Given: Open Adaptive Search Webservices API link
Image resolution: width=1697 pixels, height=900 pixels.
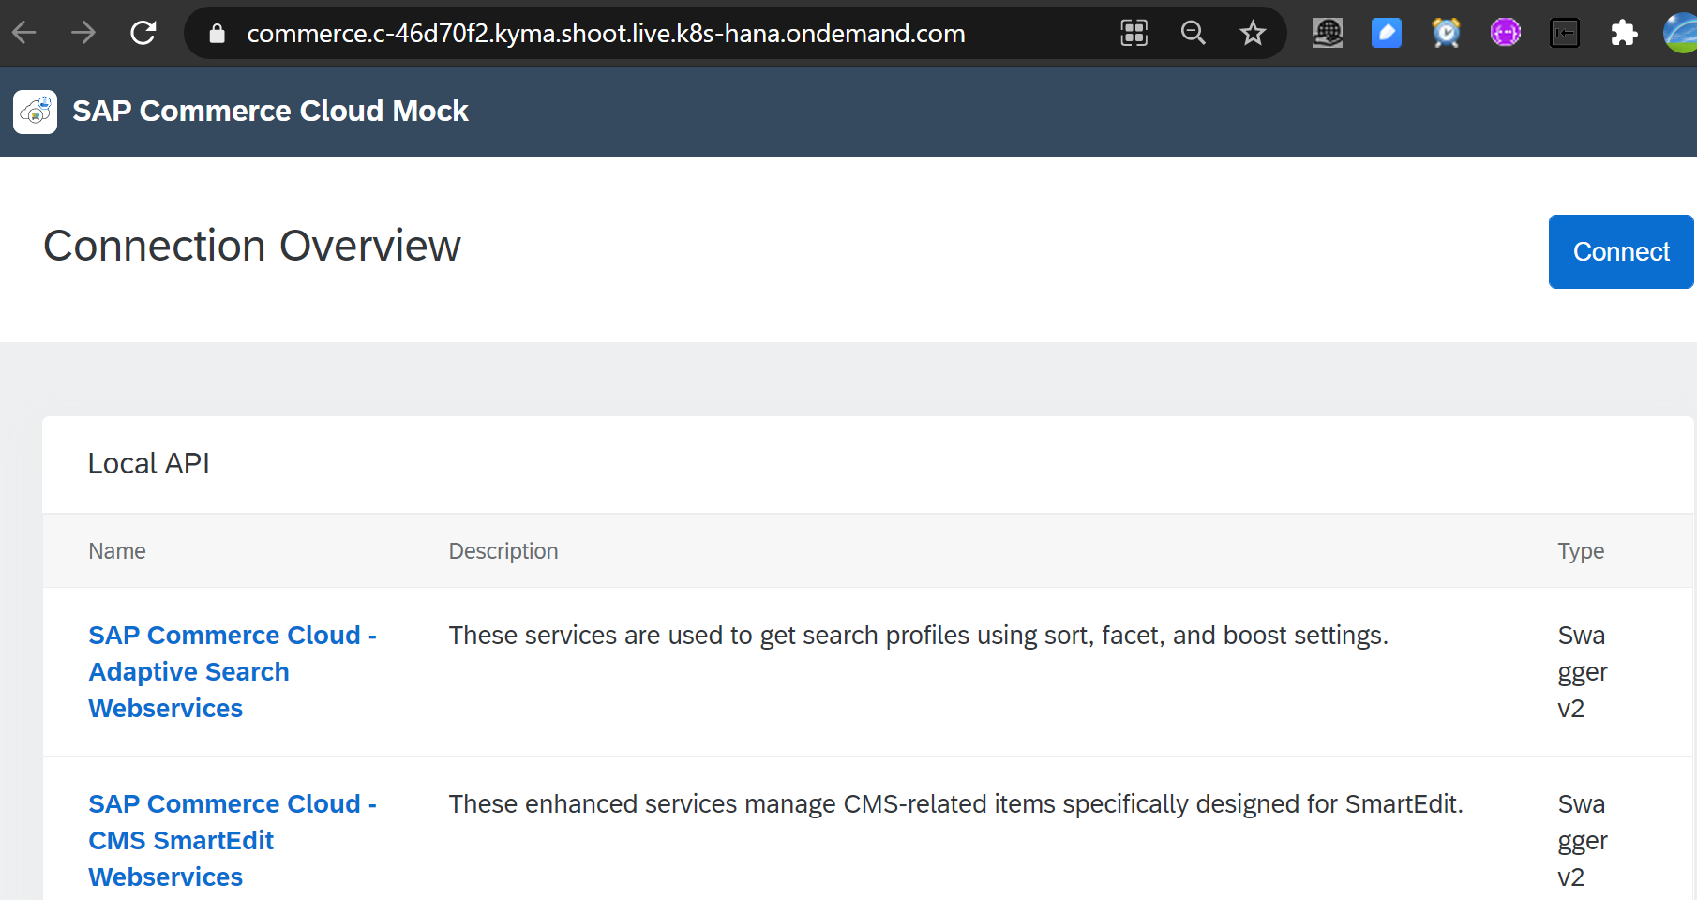Looking at the screenshot, I should click(233, 672).
